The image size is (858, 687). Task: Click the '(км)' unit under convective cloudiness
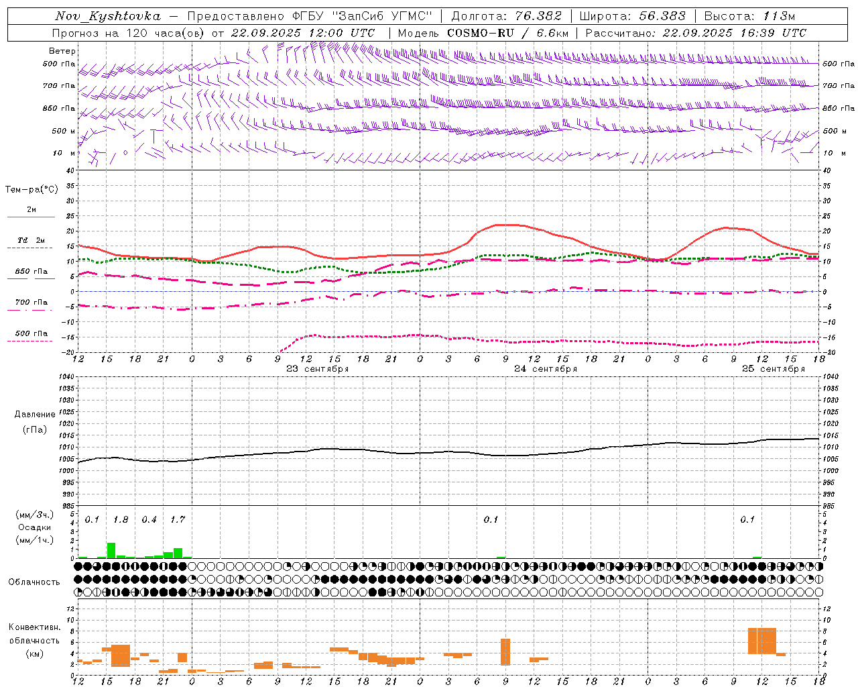[34, 653]
